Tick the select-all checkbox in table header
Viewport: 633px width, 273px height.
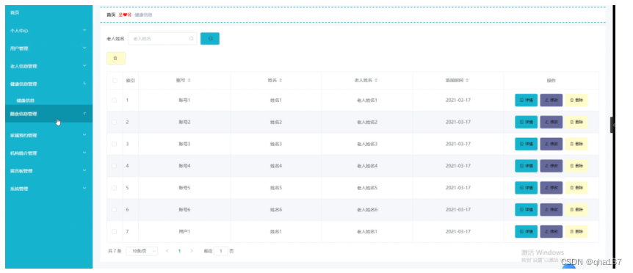point(115,80)
